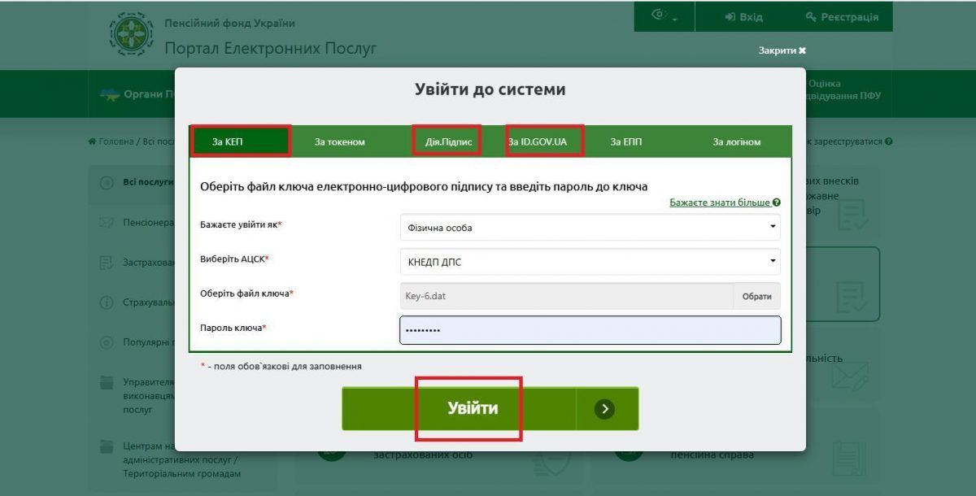Expand the eye icon's dropdown arrow
This screenshot has height=496, width=976.
pos(675,19)
